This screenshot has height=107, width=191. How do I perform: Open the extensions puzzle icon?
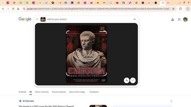click(180, 9)
